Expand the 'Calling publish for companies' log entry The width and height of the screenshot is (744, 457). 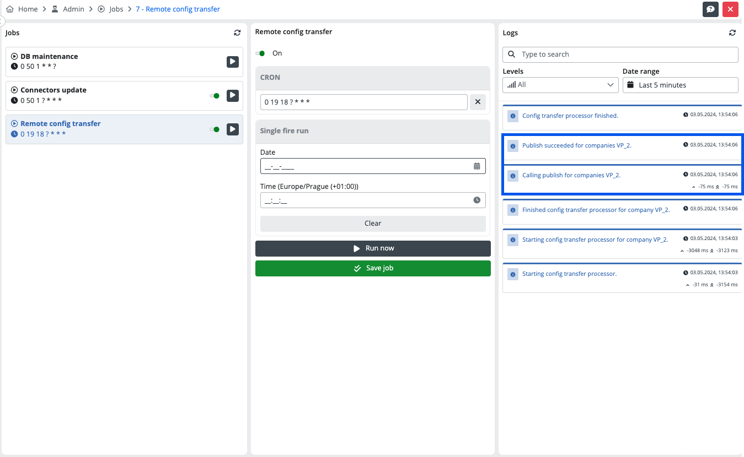point(571,175)
